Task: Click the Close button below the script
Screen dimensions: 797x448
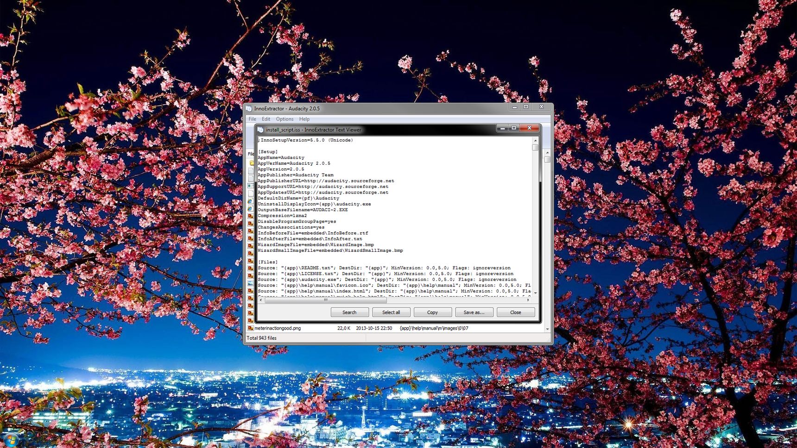Action: [x=516, y=312]
